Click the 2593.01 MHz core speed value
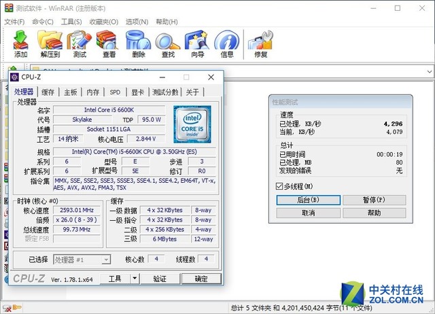The width and height of the screenshot is (435, 314). 77,210
